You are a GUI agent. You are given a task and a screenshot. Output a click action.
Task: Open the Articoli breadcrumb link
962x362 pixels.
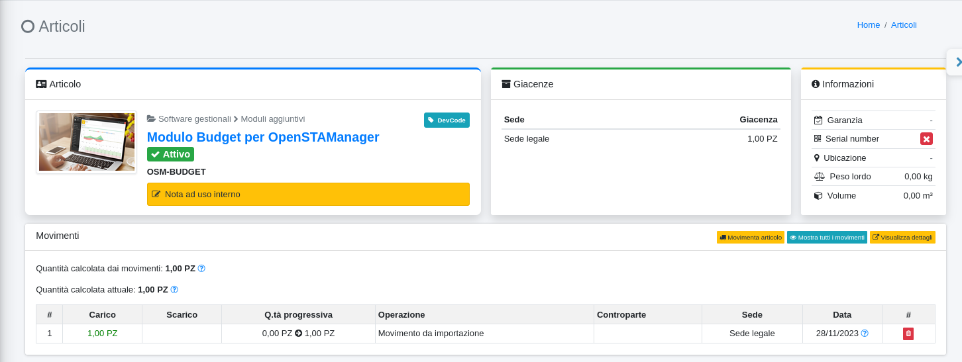click(x=904, y=24)
